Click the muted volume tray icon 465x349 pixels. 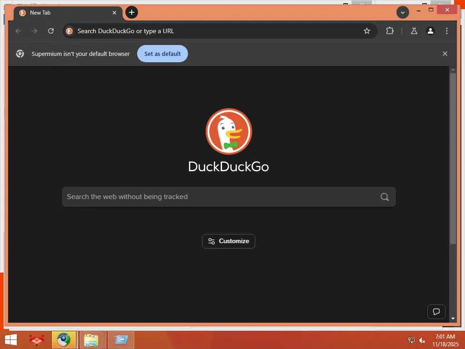pyautogui.click(x=422, y=340)
